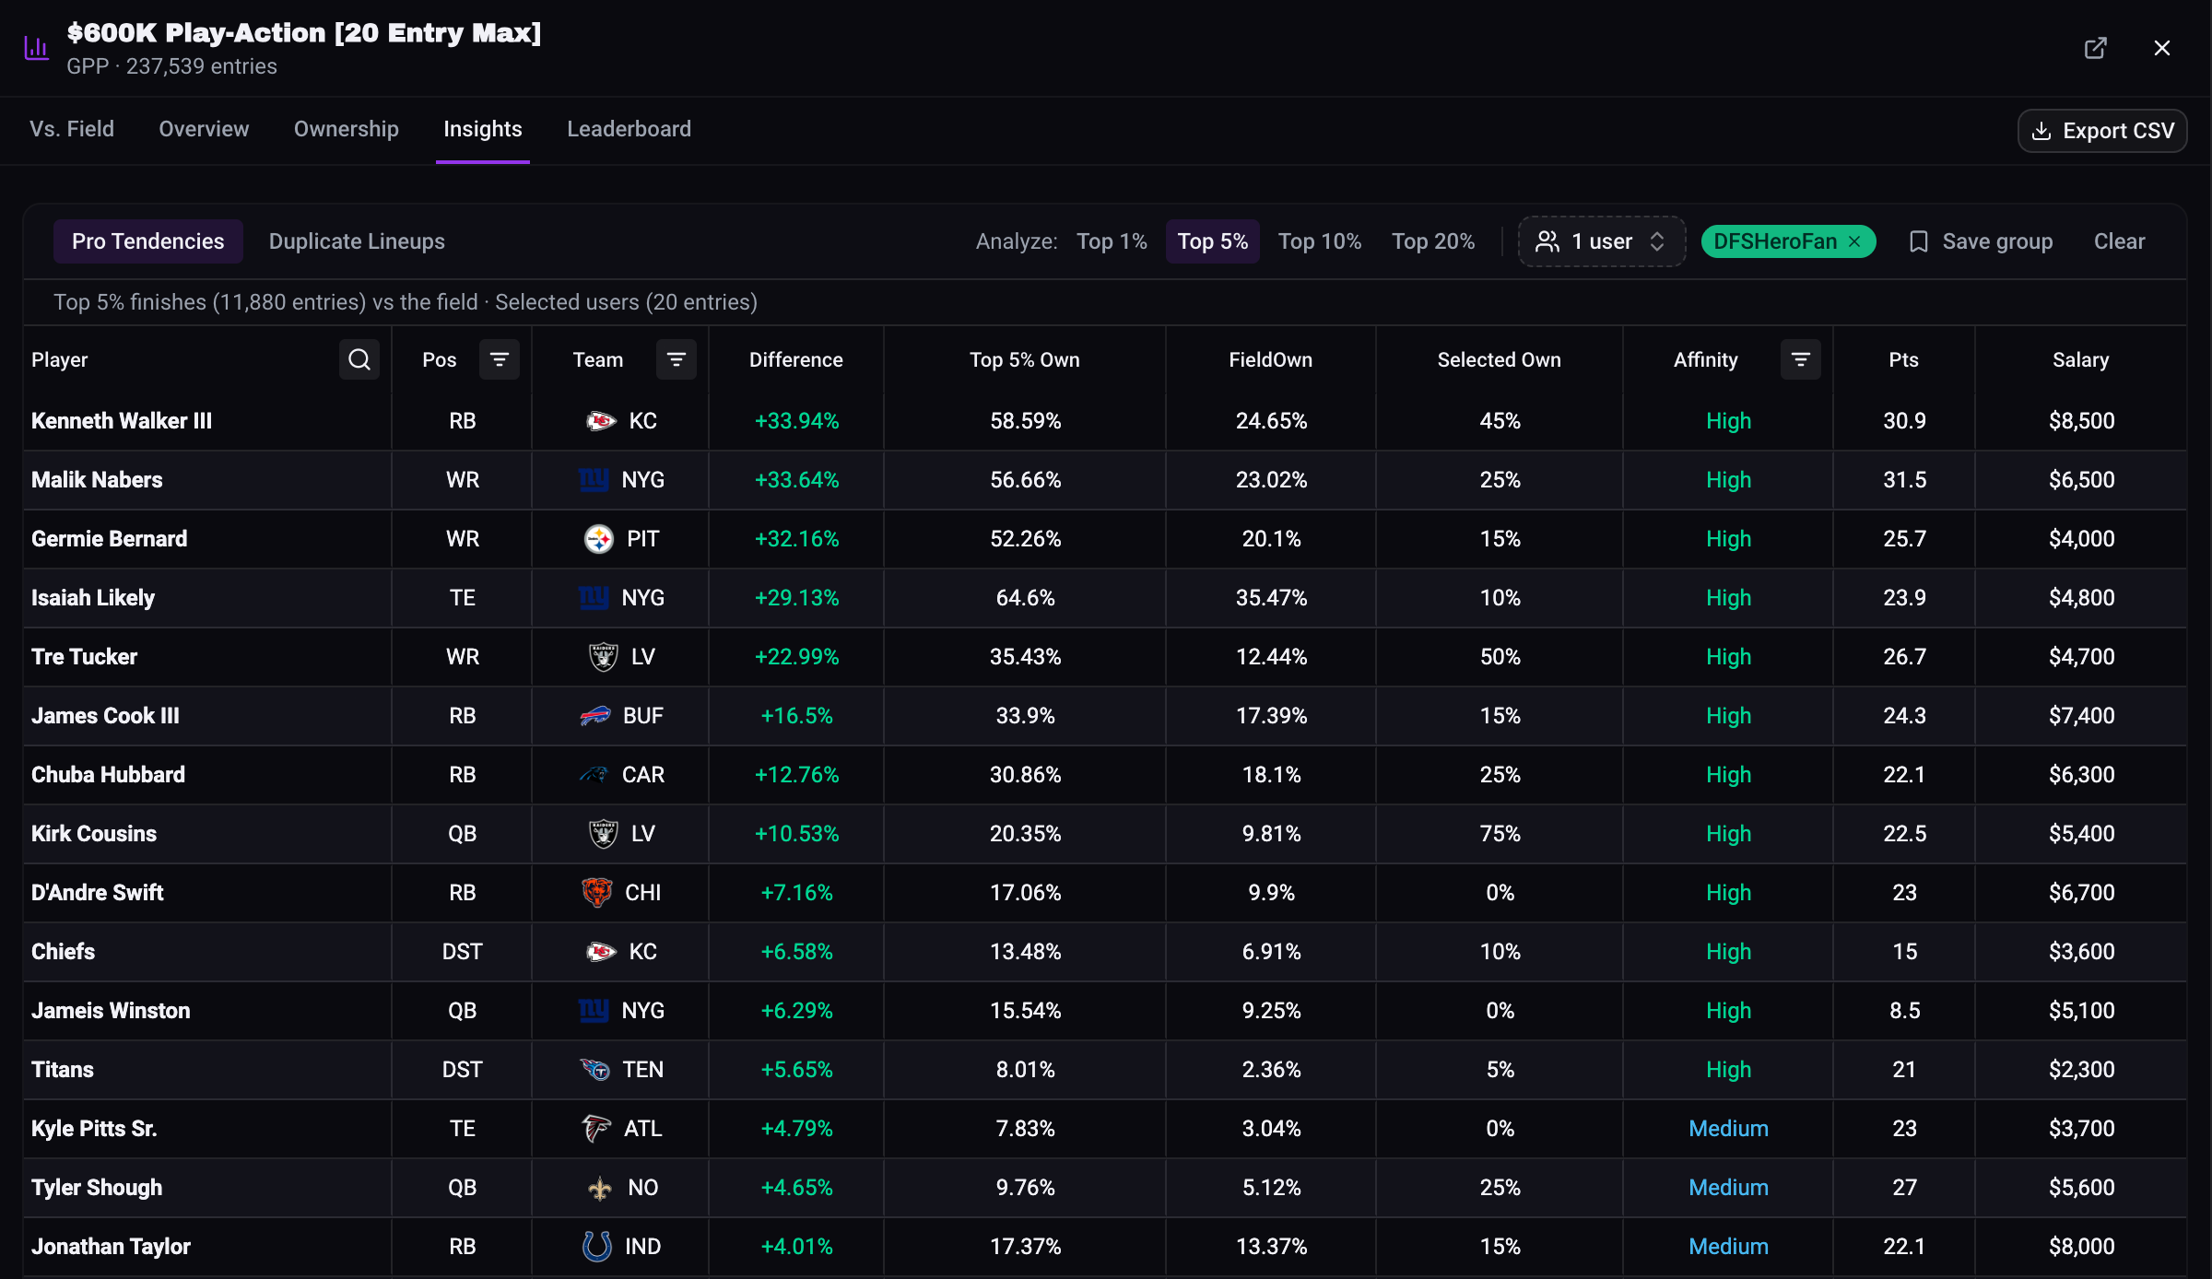
Task: Switch to Duplicate Lineups view
Action: 357,241
